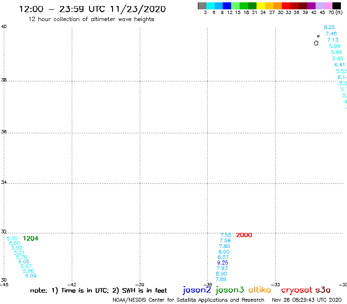The height and width of the screenshot is (304, 347).
Task: Click the wave height value '8.27'
Action: pos(223,257)
